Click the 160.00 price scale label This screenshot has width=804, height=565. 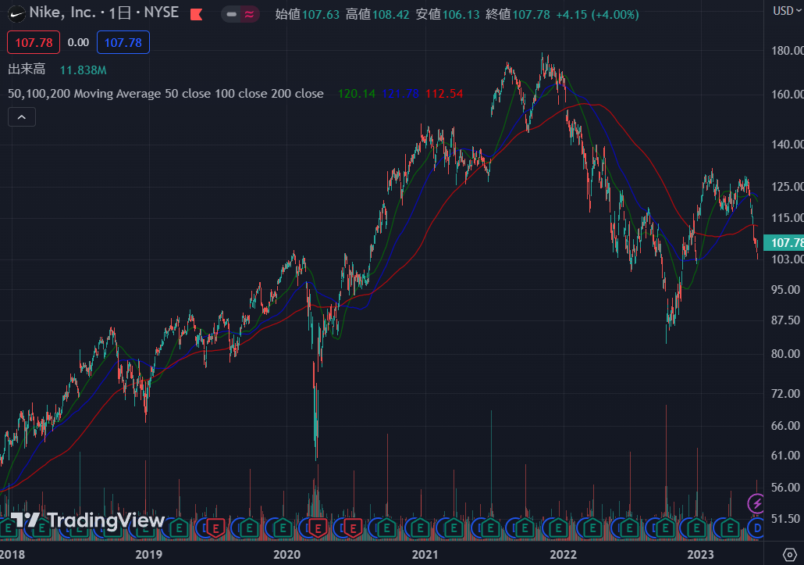pos(787,95)
